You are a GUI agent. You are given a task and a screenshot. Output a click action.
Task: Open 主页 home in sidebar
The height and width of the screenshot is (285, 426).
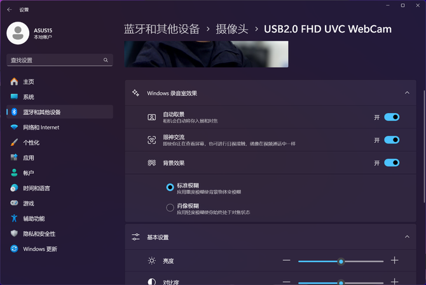pyautogui.click(x=60, y=82)
